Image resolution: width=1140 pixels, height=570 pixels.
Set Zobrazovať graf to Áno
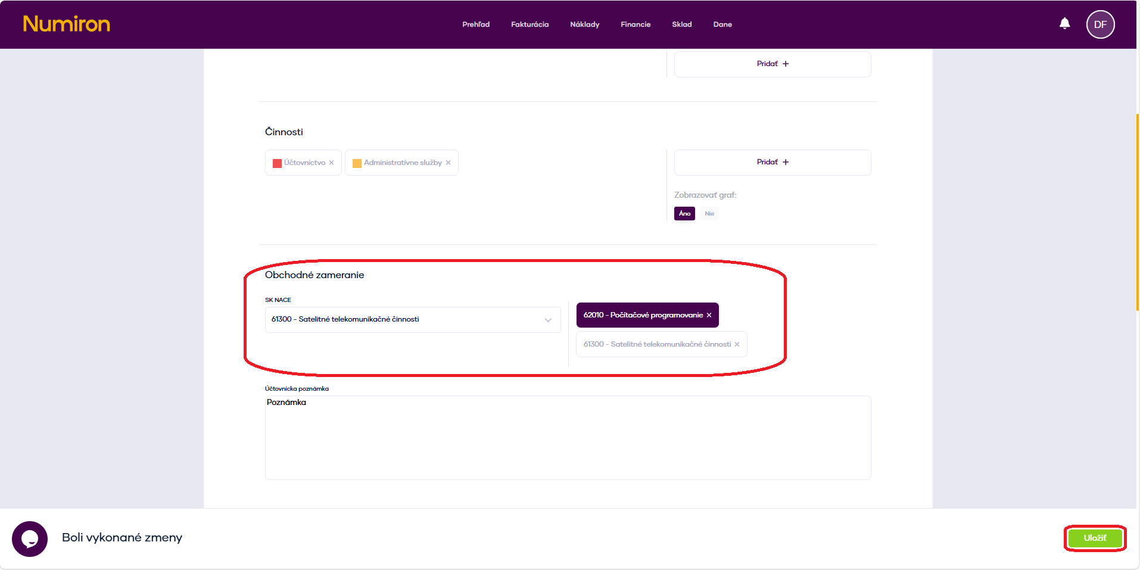coord(684,213)
